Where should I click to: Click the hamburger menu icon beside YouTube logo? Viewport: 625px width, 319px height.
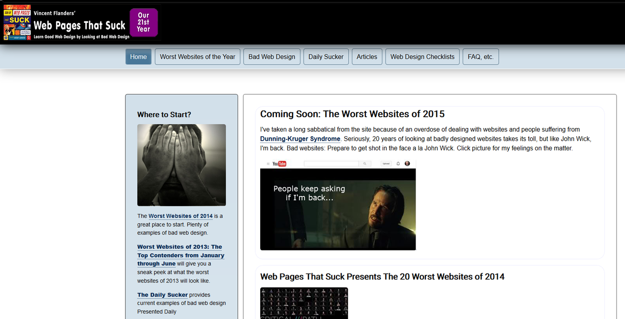coord(268,164)
